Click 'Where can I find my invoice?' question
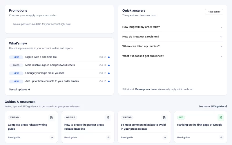232x145 pixels. [x=141, y=46]
